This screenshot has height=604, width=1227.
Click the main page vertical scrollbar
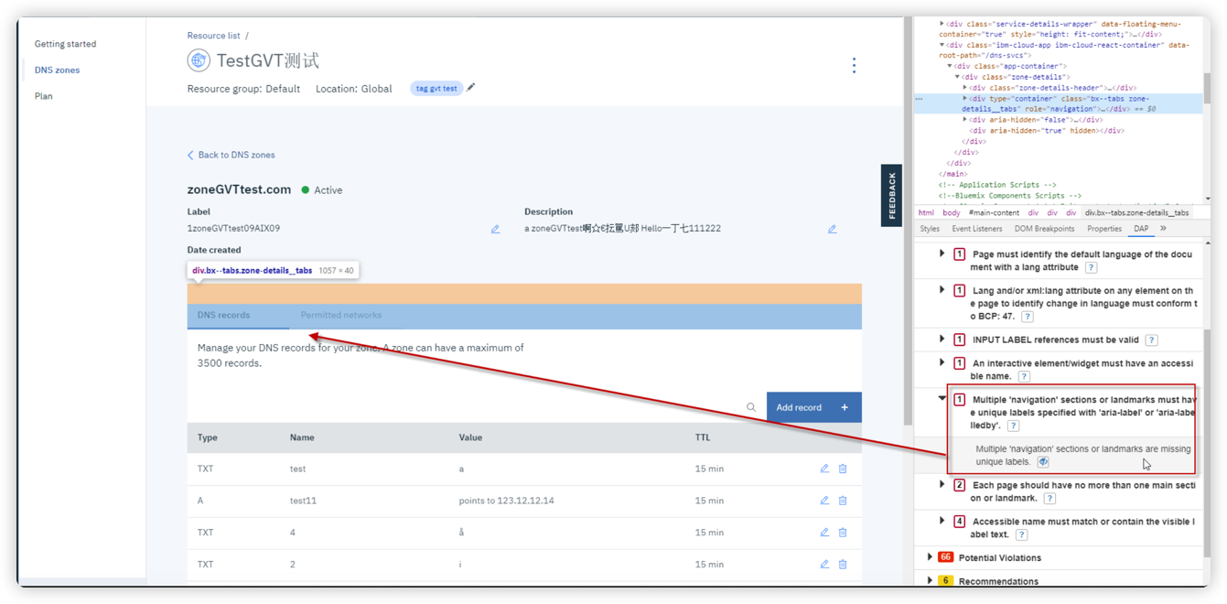pyautogui.click(x=908, y=220)
